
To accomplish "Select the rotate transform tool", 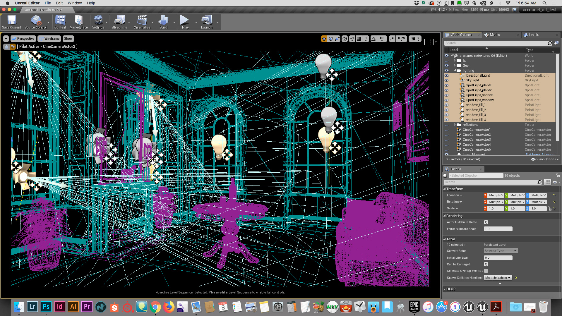I will (x=331, y=39).
